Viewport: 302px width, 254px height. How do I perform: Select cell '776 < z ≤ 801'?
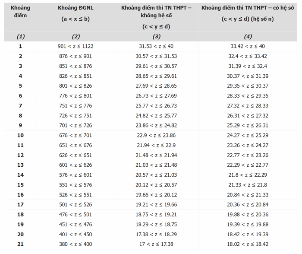tap(75, 96)
